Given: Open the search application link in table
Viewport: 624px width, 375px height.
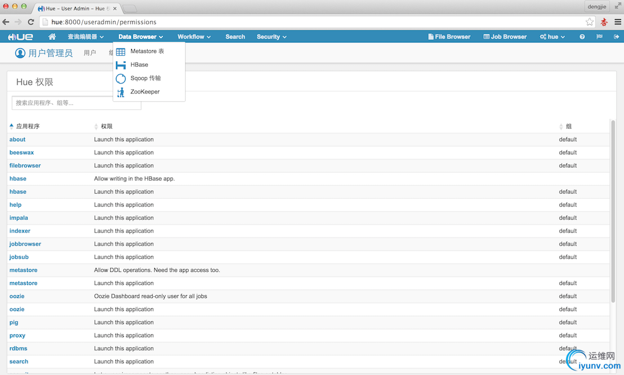Looking at the screenshot, I should pyautogui.click(x=19, y=361).
